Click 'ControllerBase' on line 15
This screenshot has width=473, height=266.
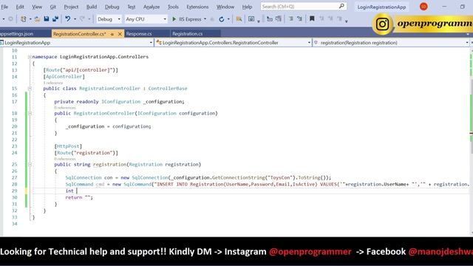168,89
